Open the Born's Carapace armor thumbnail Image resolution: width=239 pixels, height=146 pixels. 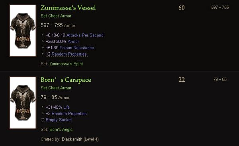[23, 103]
